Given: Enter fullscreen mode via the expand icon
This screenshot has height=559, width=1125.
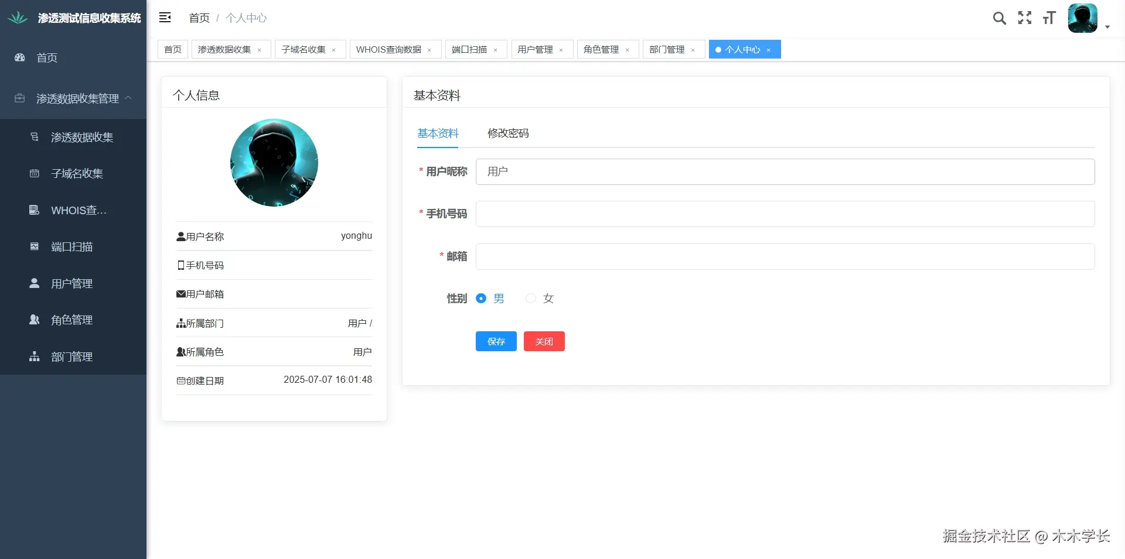Looking at the screenshot, I should click(x=1024, y=18).
